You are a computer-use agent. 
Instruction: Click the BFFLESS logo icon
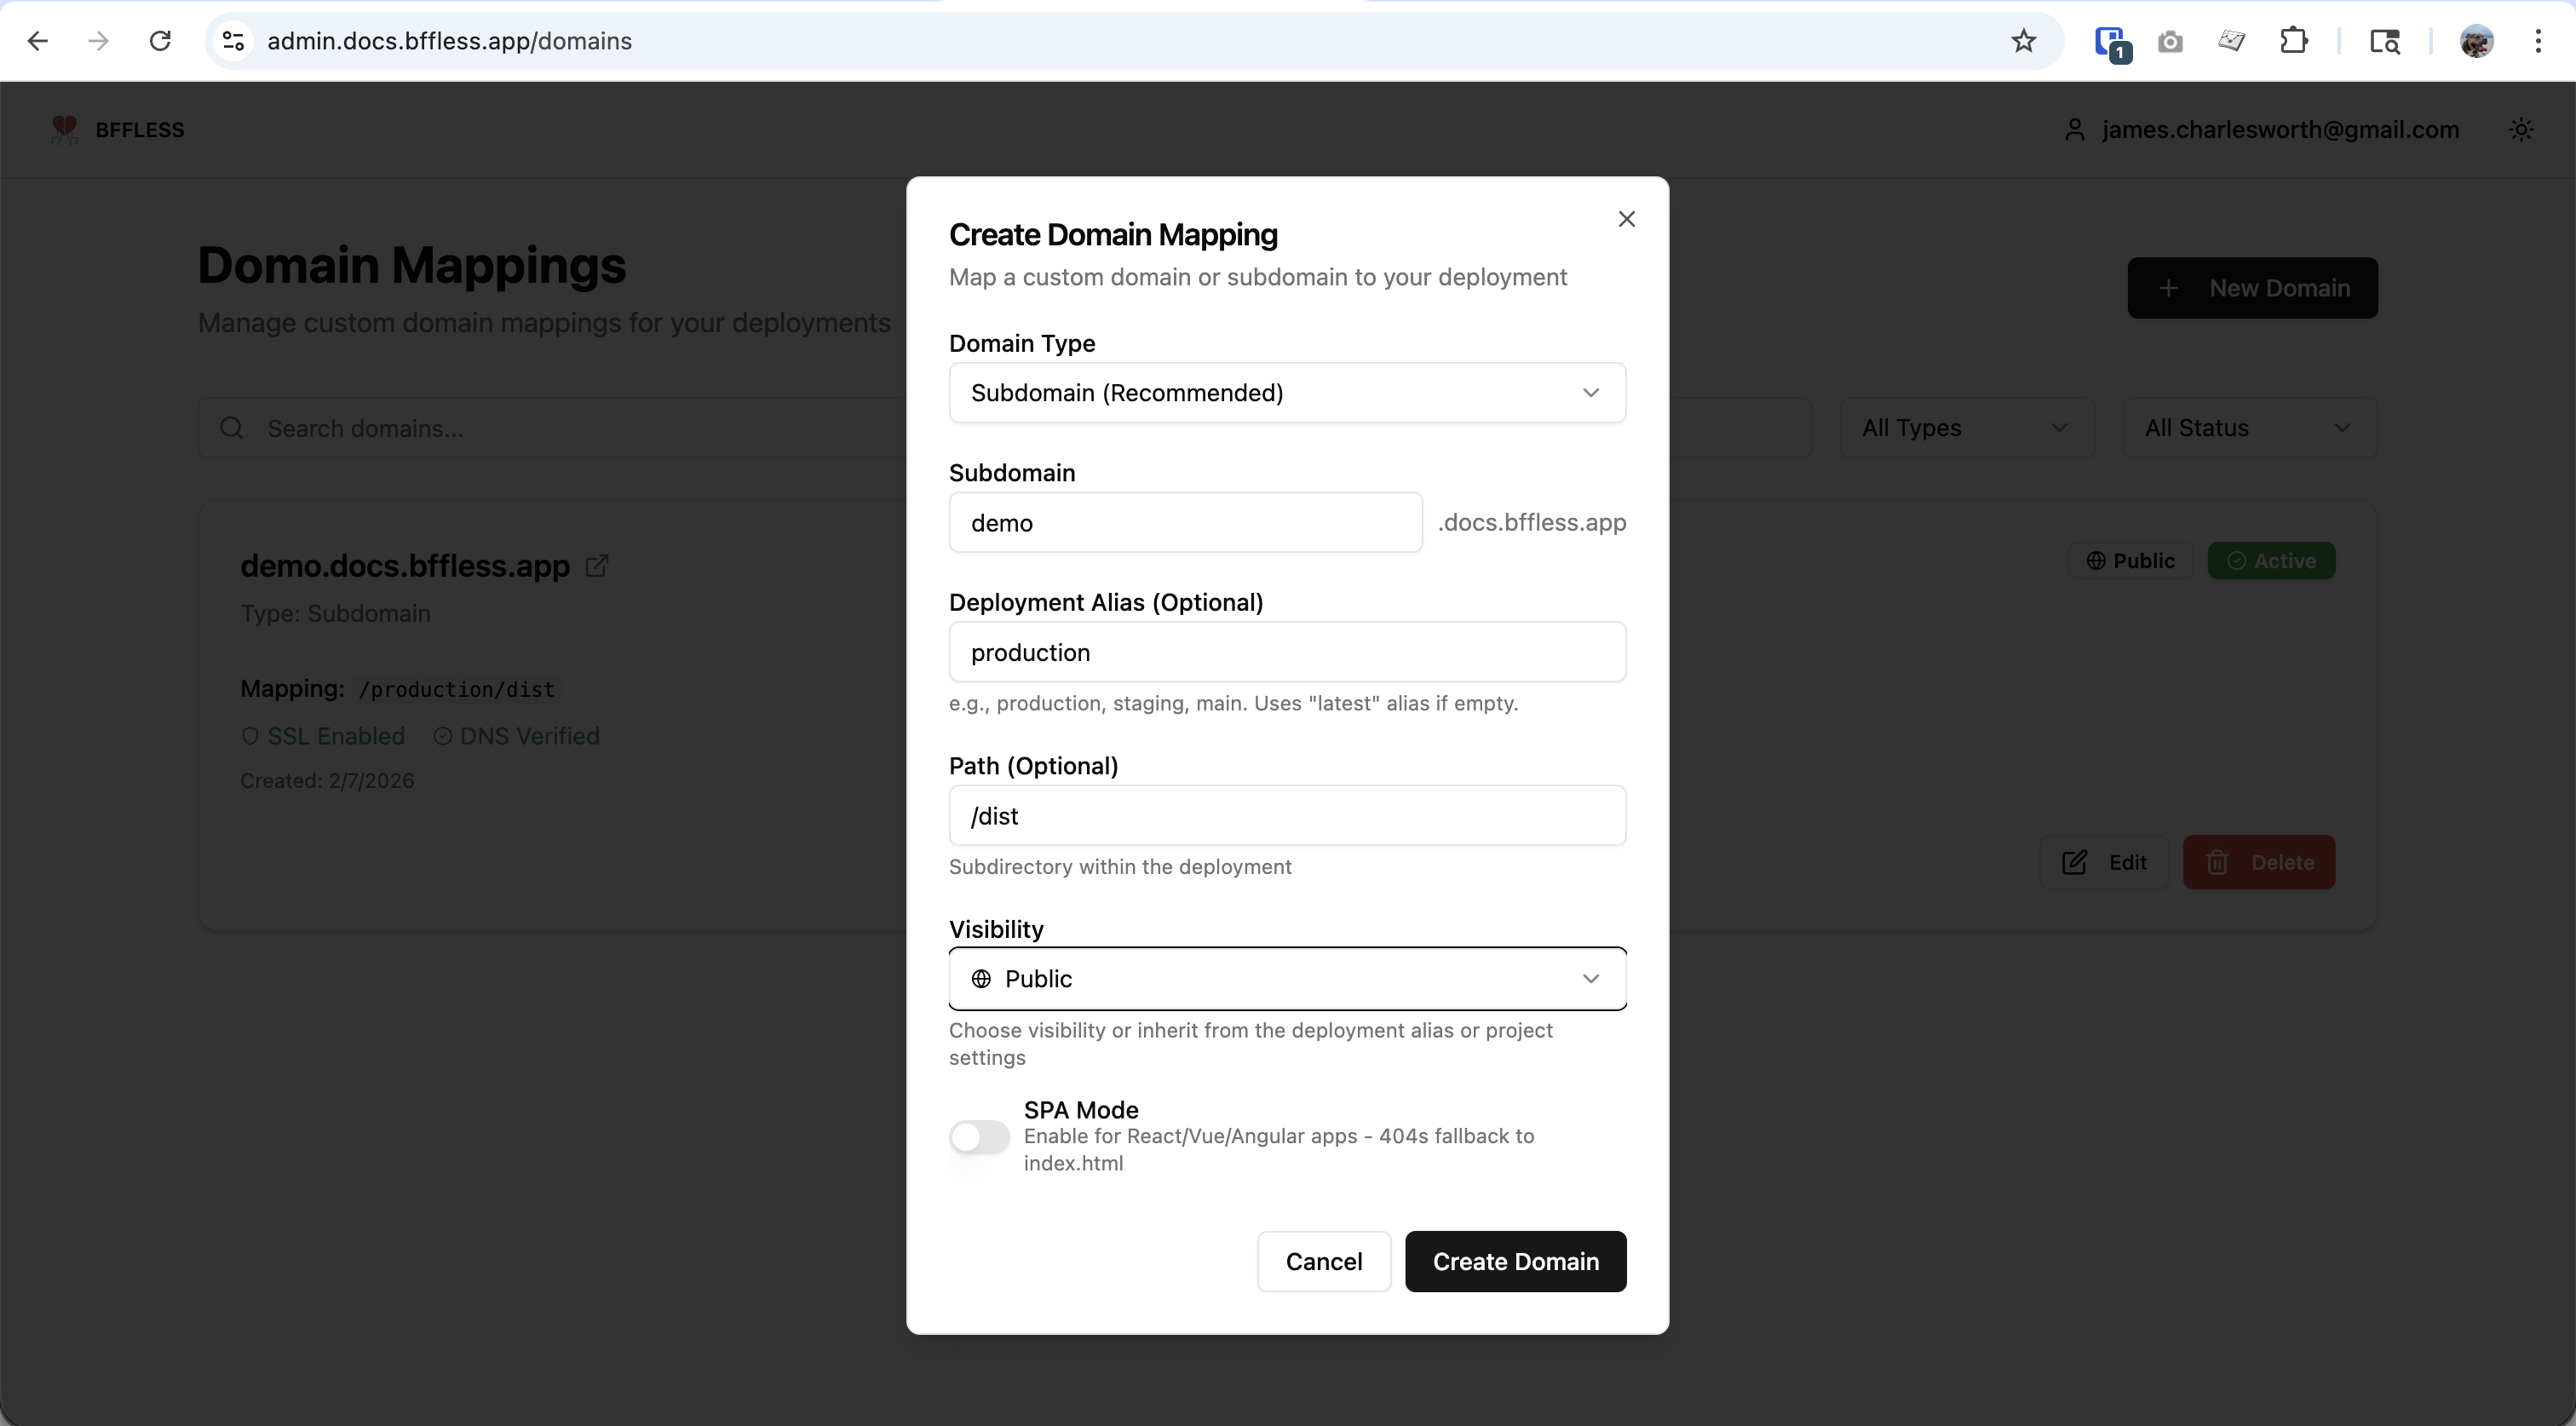tap(65, 130)
